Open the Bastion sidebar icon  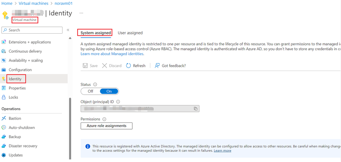pyautogui.click(x=4, y=118)
